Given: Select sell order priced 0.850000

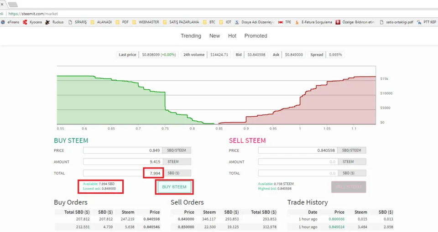Looking at the screenshot, I should click(224, 227).
